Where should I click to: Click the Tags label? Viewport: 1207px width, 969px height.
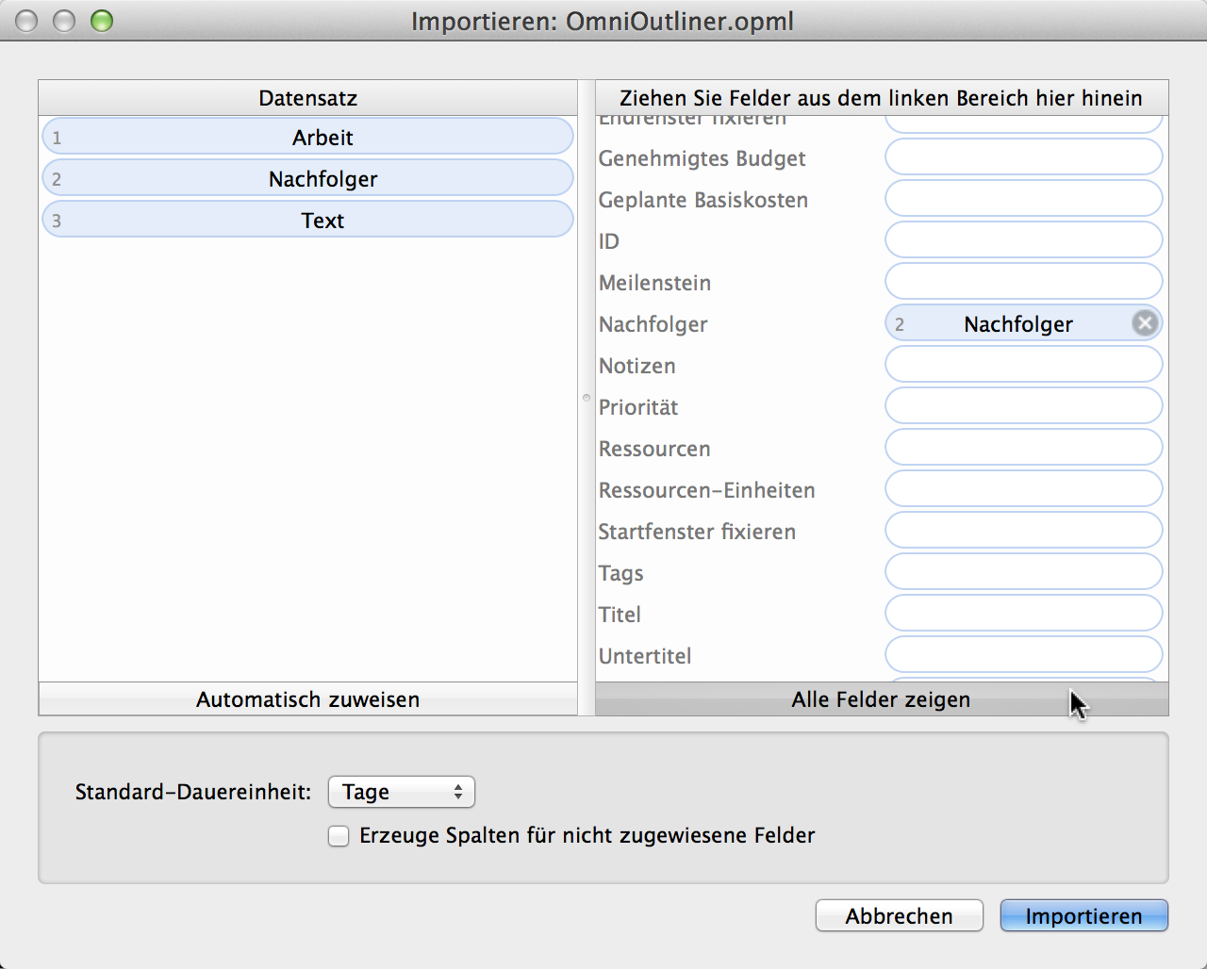621,574
